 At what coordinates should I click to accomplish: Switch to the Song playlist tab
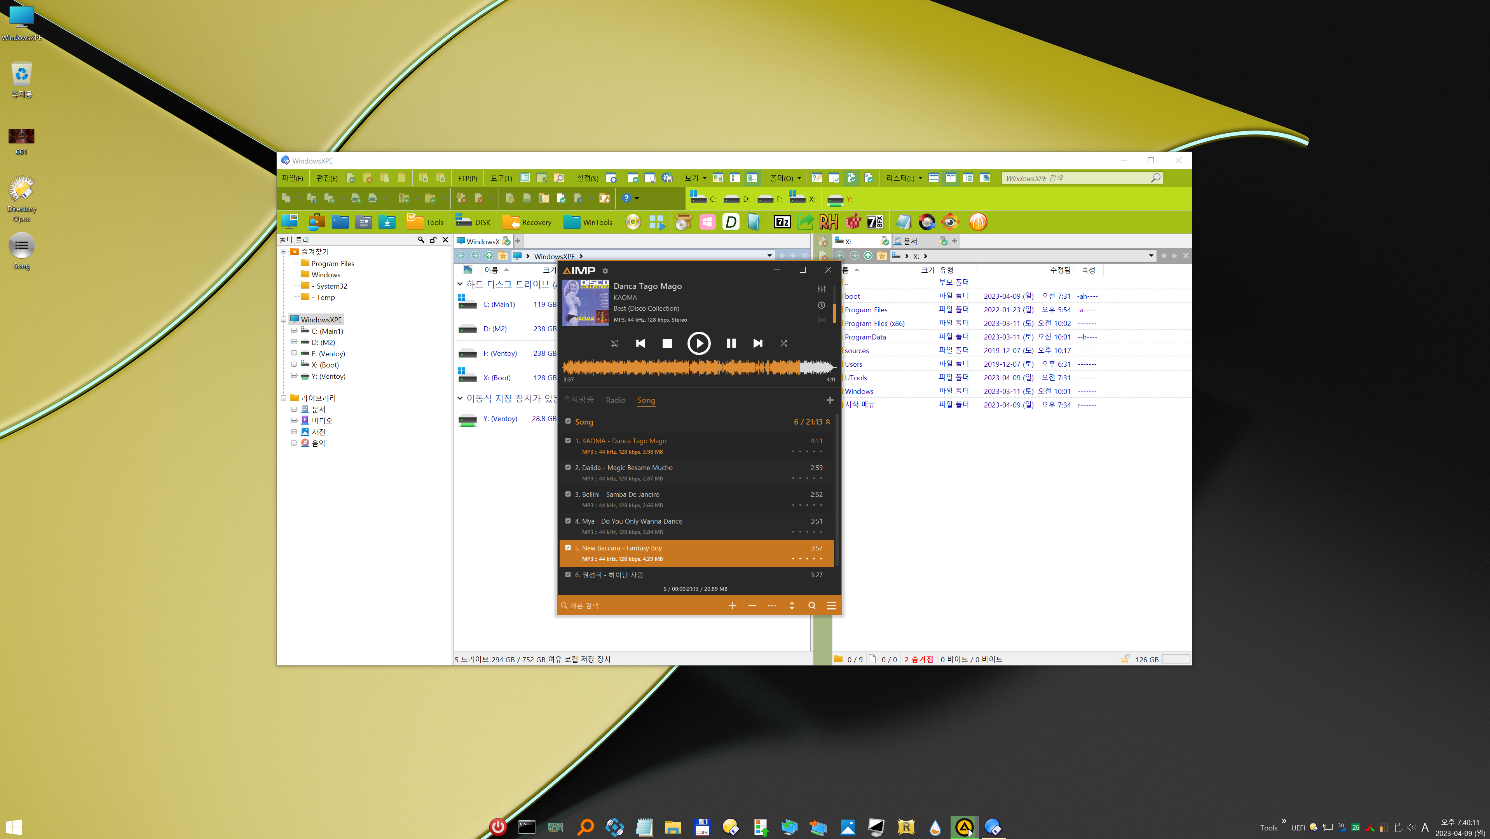pyautogui.click(x=646, y=400)
